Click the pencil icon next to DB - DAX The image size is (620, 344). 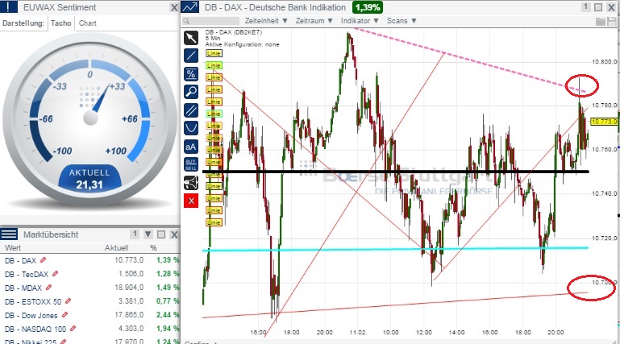point(43,260)
